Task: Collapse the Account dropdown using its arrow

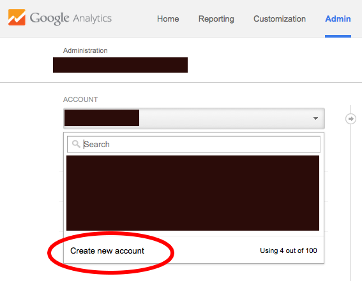Action: [315, 119]
